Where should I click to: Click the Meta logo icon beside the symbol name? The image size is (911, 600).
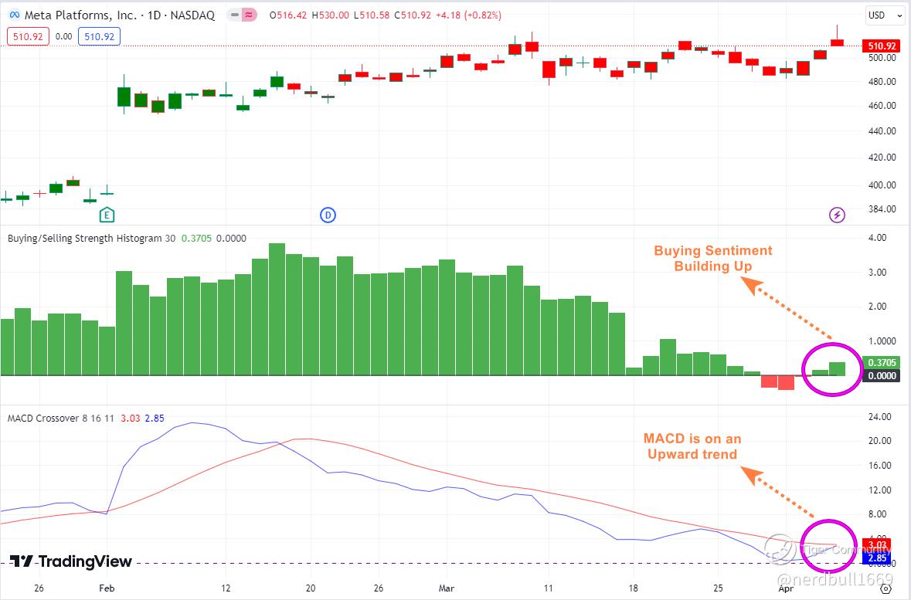point(14,15)
